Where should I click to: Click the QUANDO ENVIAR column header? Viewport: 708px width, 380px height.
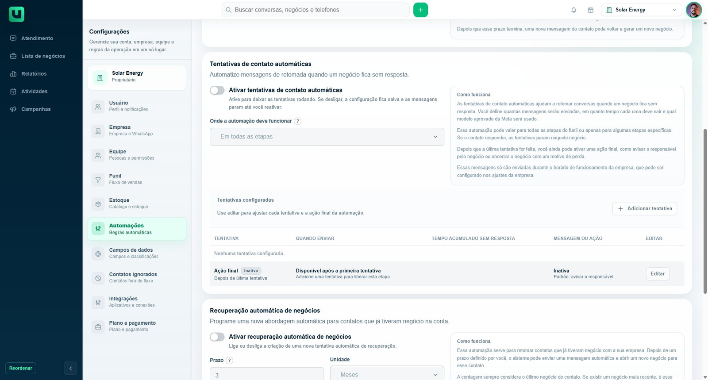point(315,238)
